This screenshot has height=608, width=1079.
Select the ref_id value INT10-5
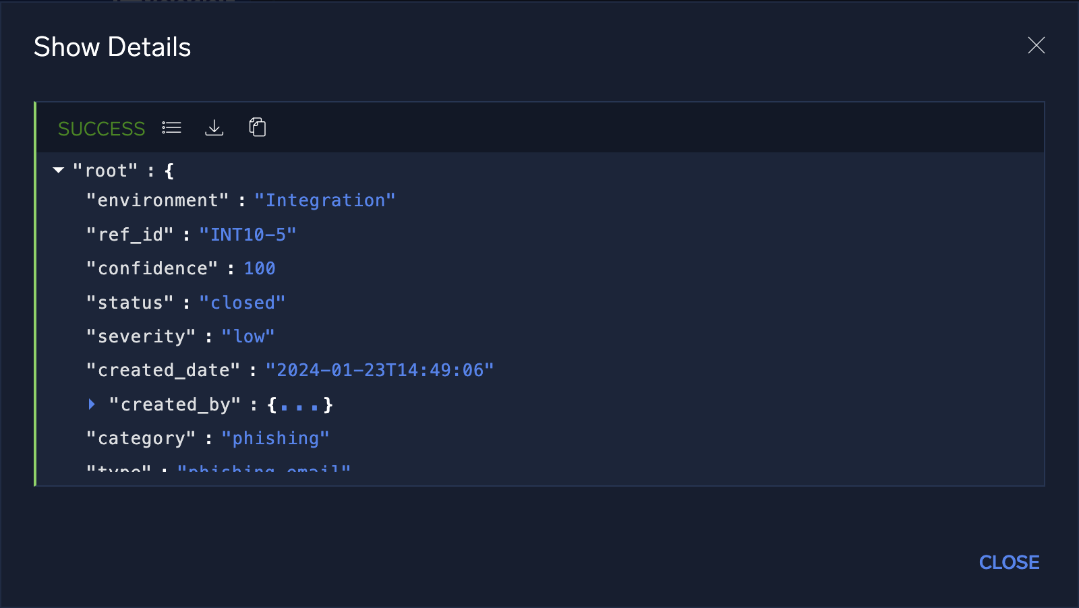pos(248,235)
